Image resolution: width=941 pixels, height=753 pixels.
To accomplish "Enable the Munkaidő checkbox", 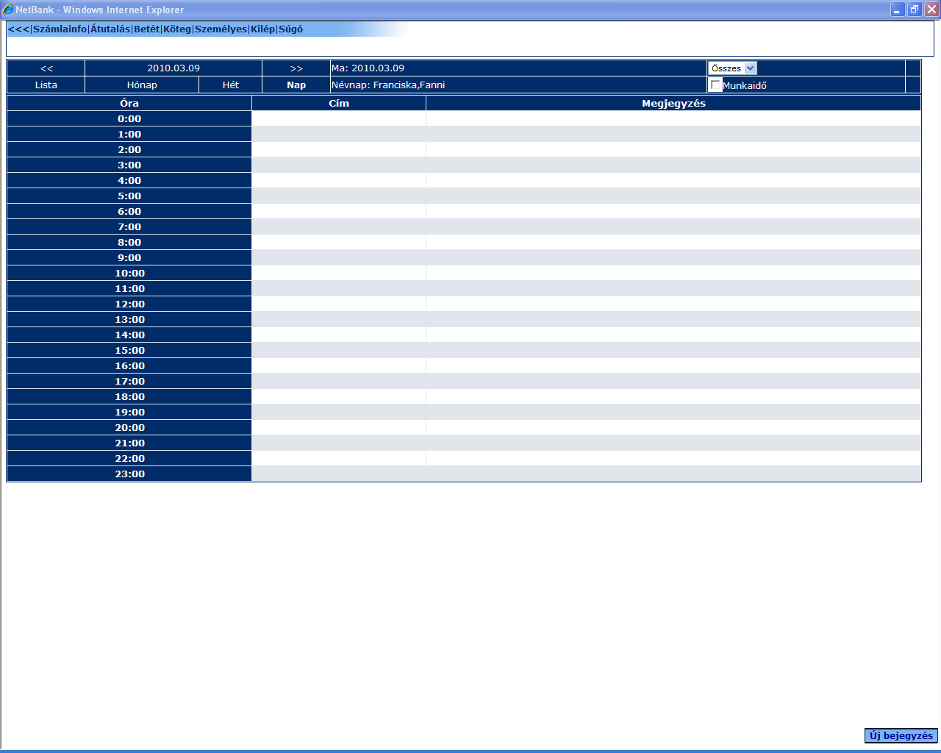I will 716,85.
